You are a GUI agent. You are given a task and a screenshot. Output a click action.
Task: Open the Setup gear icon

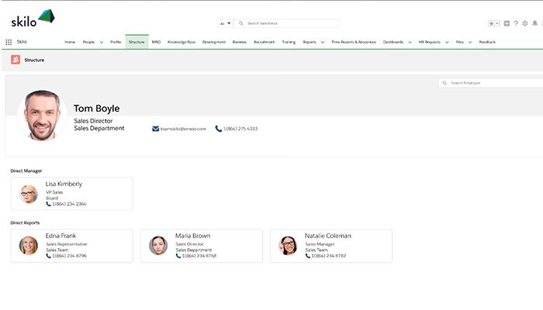(525, 23)
